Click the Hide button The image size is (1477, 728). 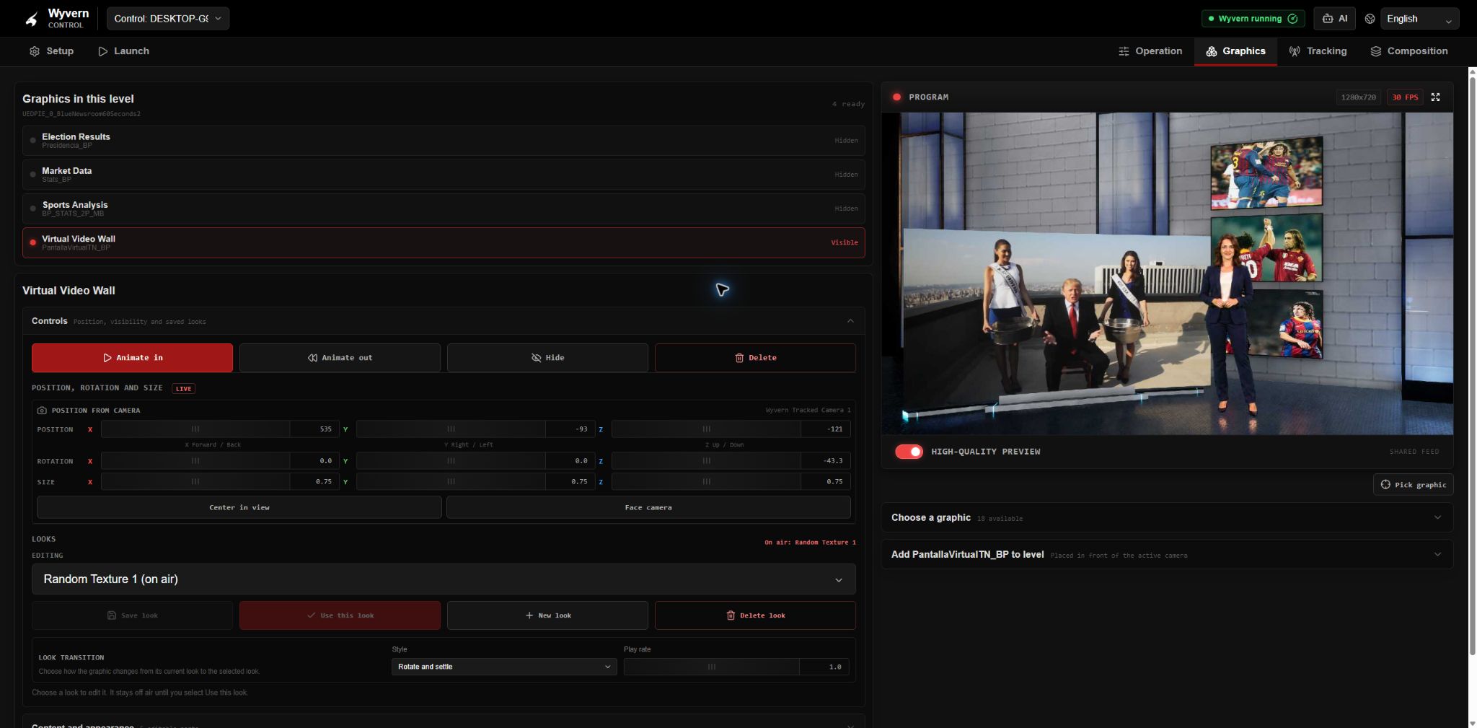(x=547, y=358)
